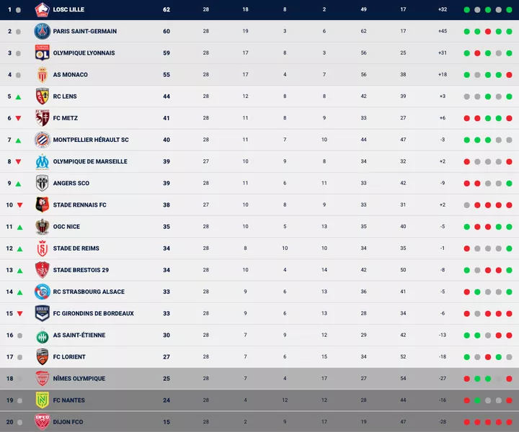This screenshot has height=432, width=519.
Task: Select the OGC Nice club crest
Action: pyautogui.click(x=42, y=227)
